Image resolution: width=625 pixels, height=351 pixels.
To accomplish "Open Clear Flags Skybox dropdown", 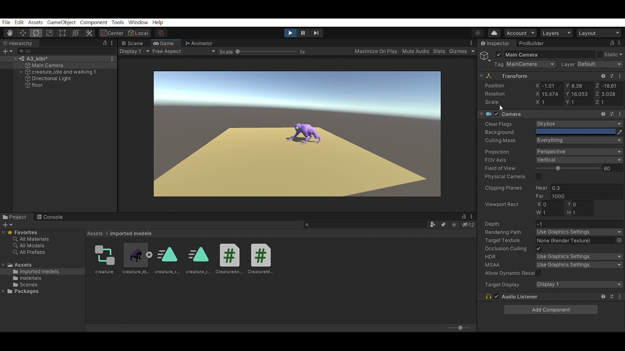I will click(x=579, y=124).
